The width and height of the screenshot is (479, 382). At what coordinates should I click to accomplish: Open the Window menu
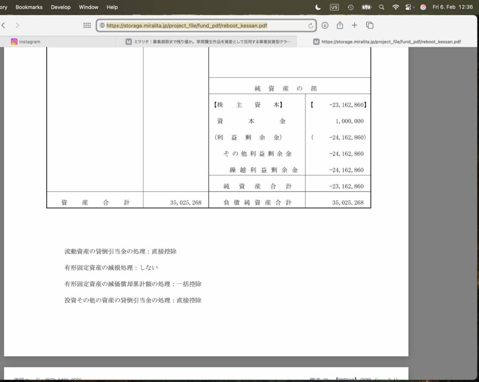[x=88, y=7]
